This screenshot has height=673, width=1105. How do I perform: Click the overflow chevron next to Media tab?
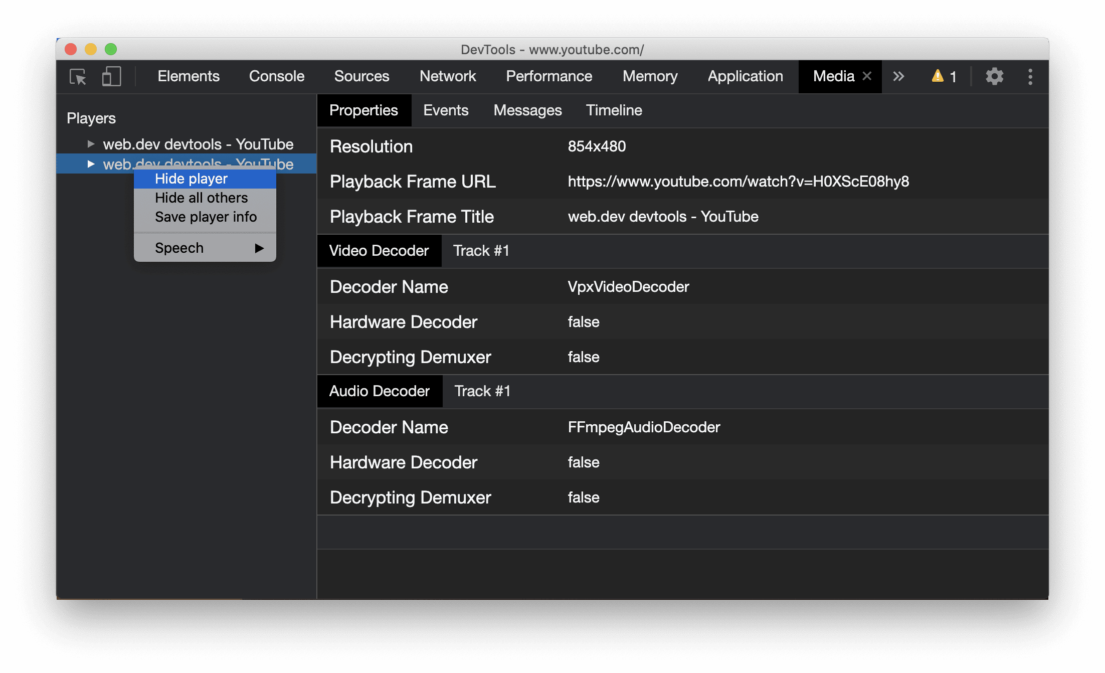(900, 77)
